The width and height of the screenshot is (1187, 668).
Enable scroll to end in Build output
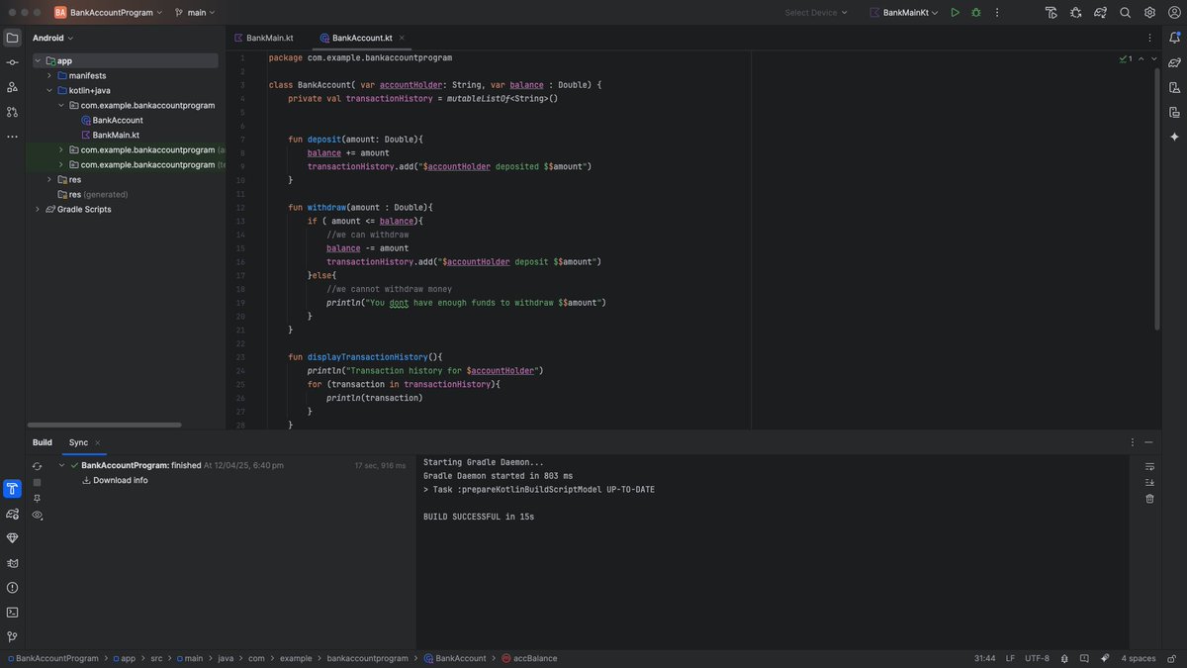[x=1148, y=482]
